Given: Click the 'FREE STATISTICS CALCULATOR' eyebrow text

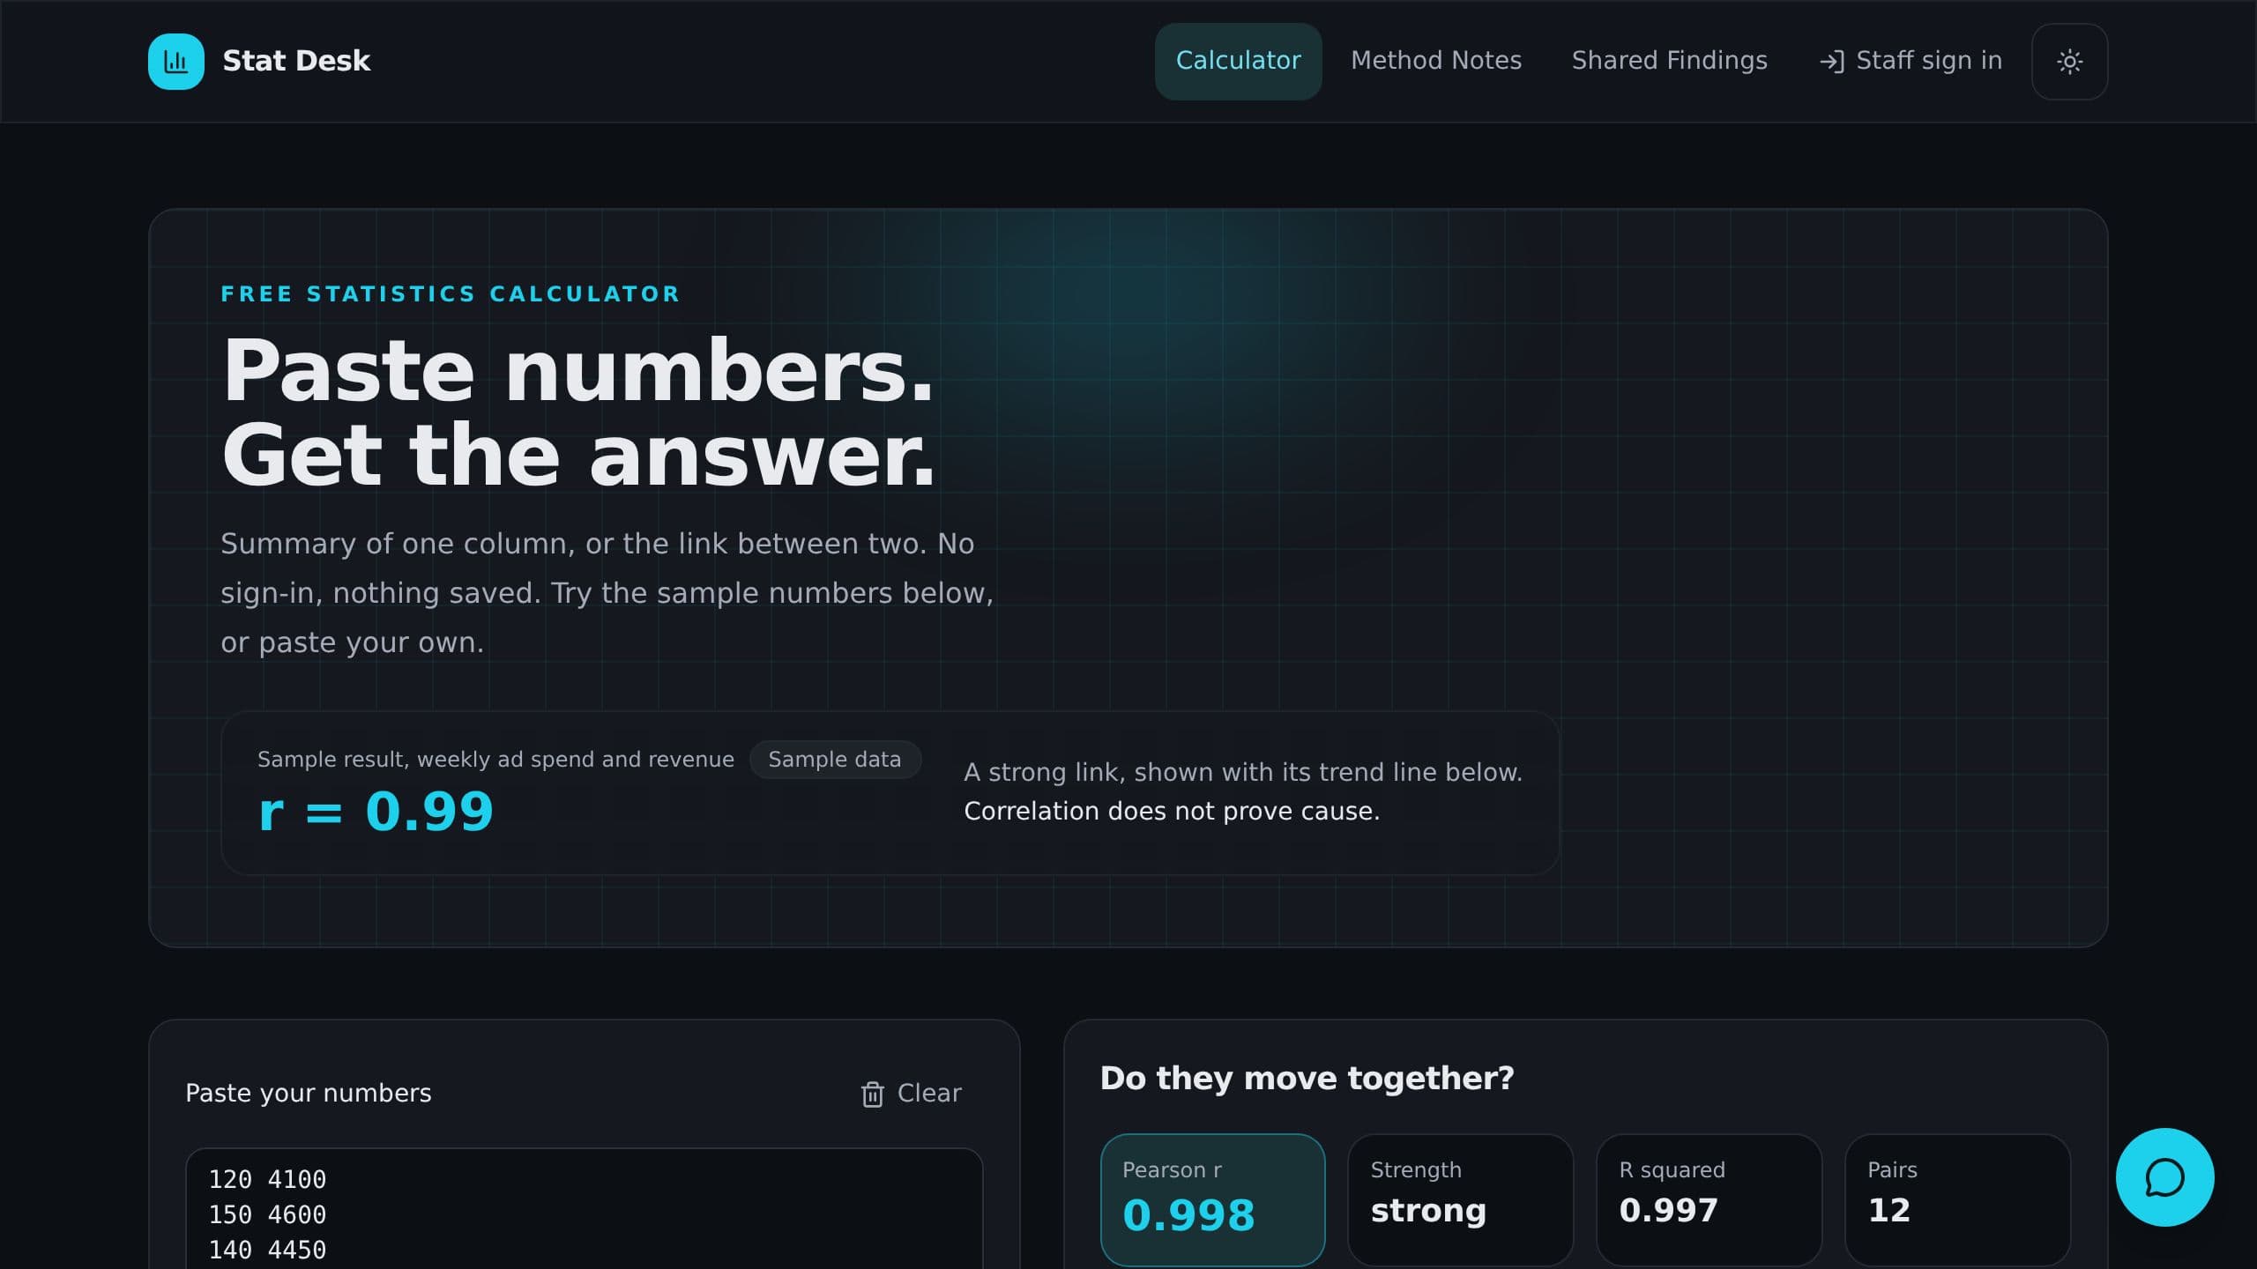Looking at the screenshot, I should tap(451, 294).
